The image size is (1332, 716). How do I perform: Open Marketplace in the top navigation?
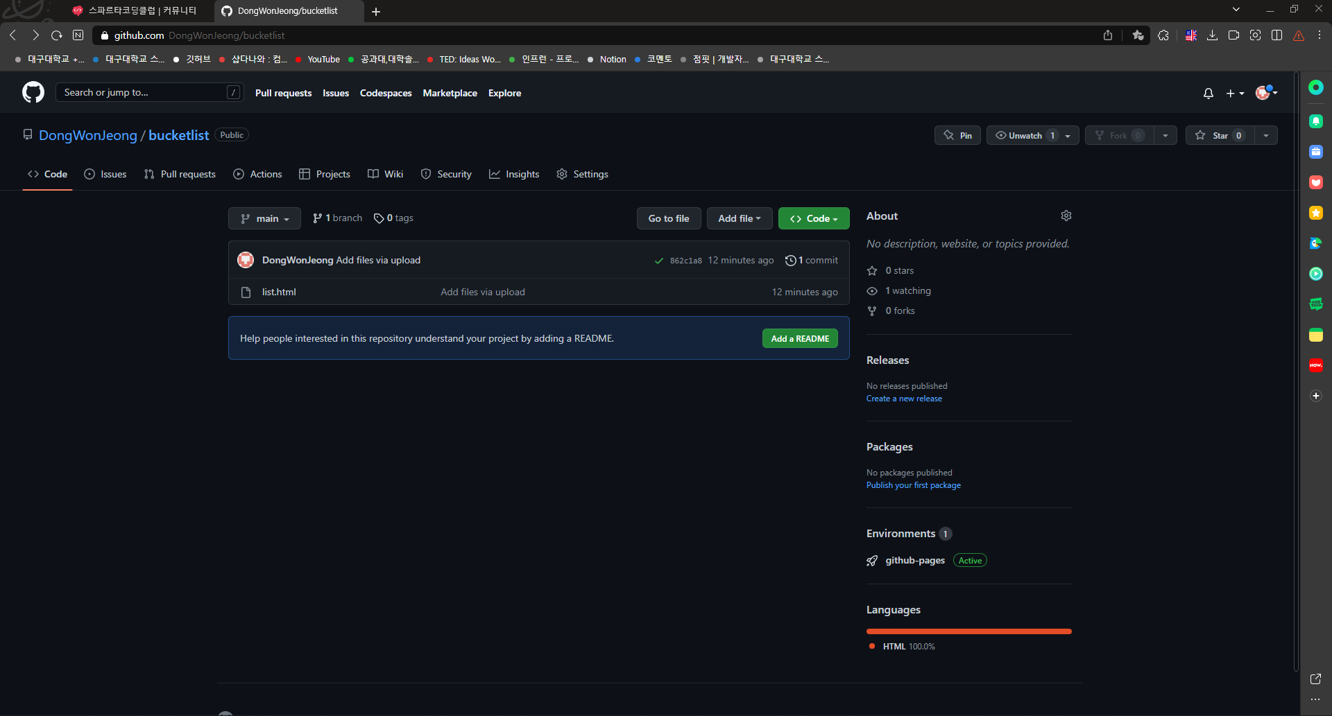[x=450, y=93]
